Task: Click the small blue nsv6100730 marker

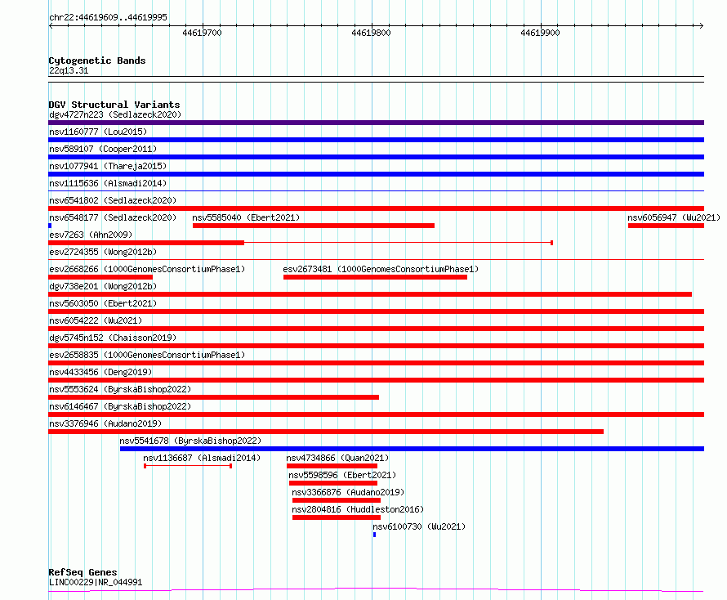Action: (x=374, y=535)
